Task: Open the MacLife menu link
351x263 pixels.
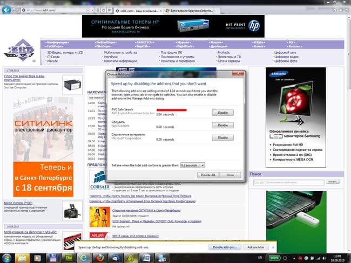Action: click(x=52, y=61)
